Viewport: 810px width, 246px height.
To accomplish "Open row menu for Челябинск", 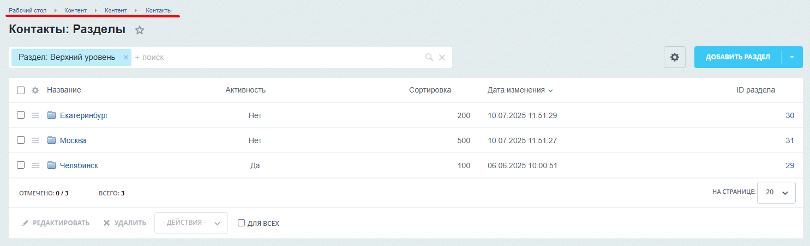I will (35, 165).
